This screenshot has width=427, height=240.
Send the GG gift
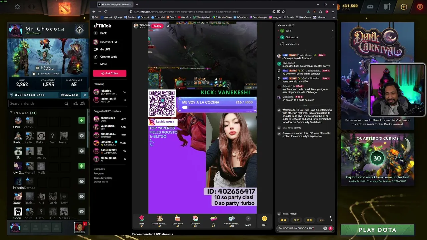213,220
